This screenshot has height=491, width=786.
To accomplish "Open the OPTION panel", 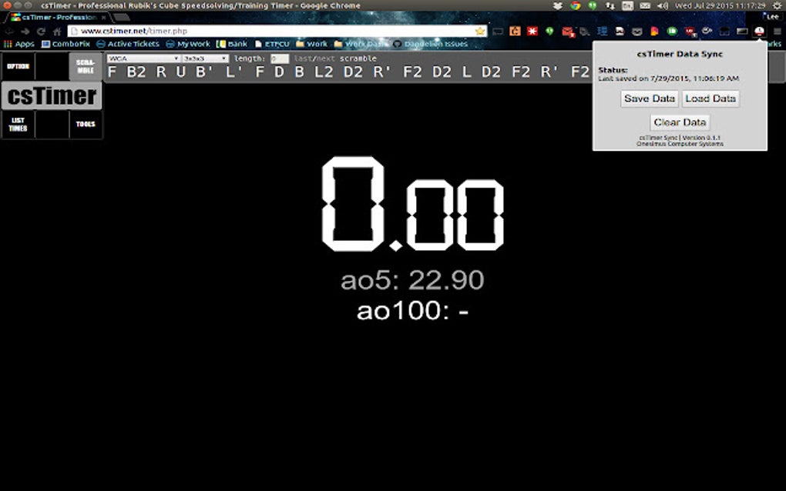I will [18, 67].
